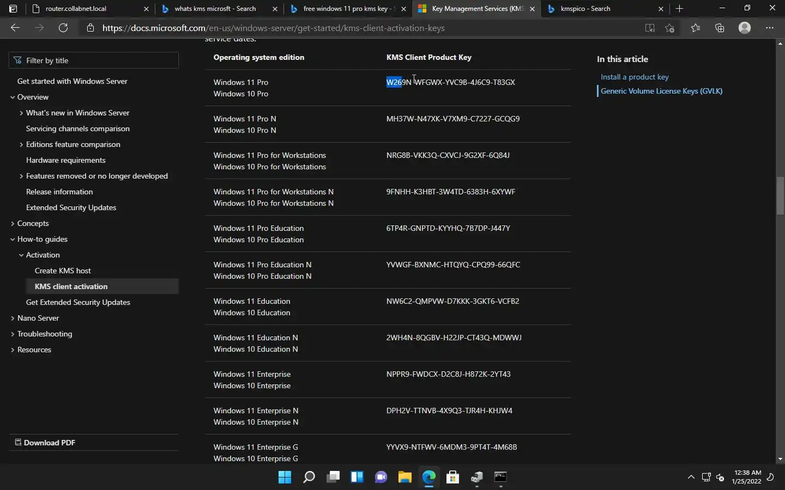Click the Windows 11 Enterprise key NPPR9
The width and height of the screenshot is (785, 490).
[x=449, y=374]
